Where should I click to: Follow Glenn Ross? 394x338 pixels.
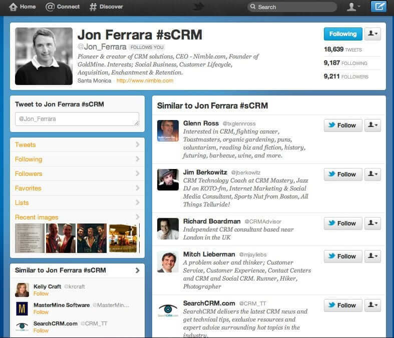tap(343, 125)
